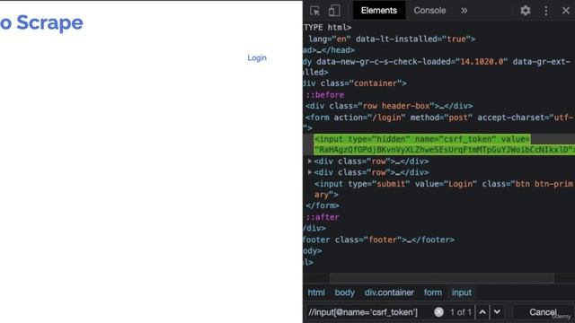
Task: Click the Login link on the page
Action: [257, 57]
